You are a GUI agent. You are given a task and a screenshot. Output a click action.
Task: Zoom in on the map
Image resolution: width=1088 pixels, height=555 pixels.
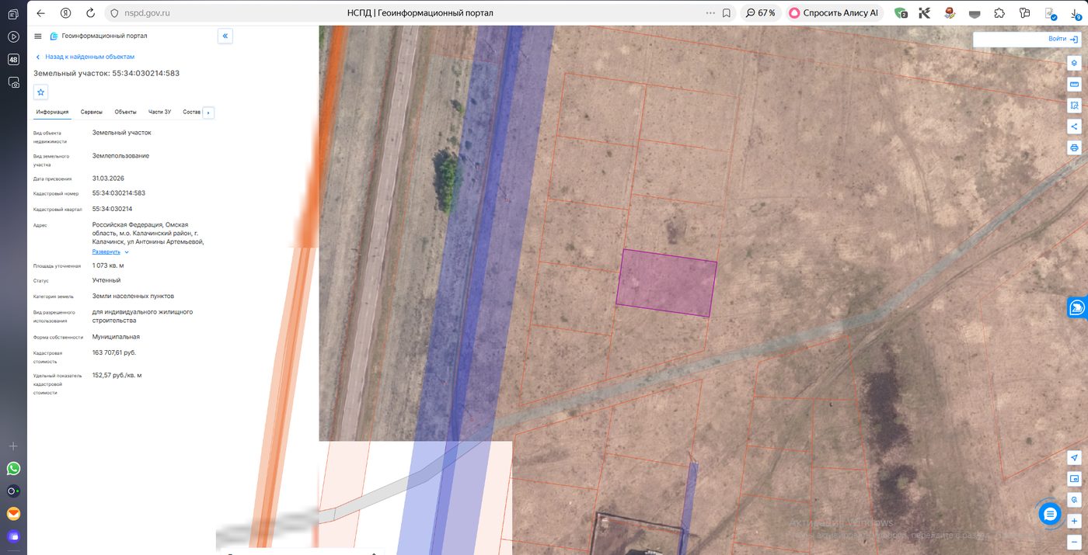[x=1074, y=521]
